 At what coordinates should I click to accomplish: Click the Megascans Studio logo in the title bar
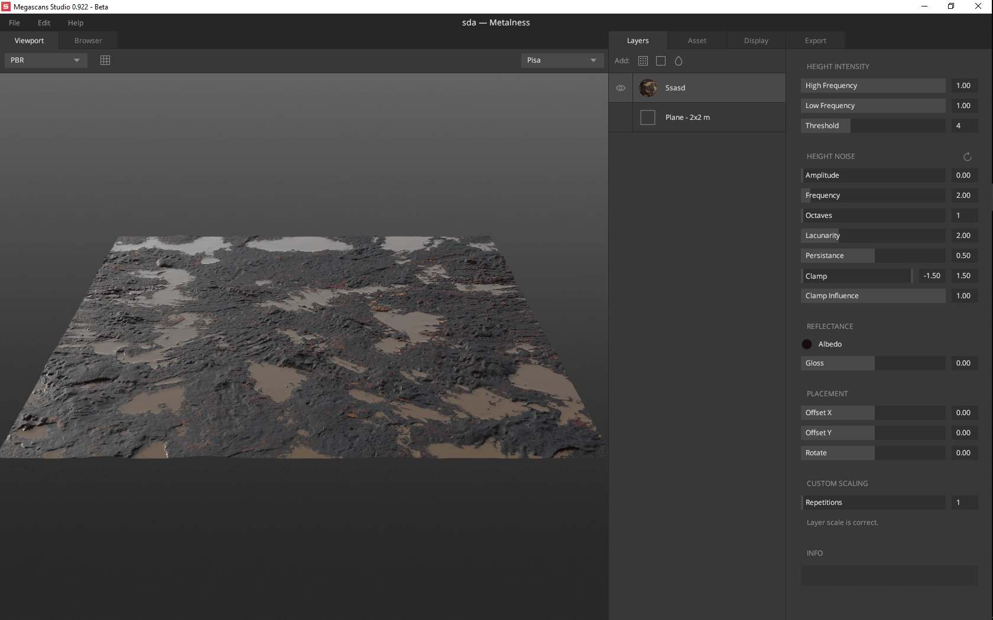(x=6, y=6)
